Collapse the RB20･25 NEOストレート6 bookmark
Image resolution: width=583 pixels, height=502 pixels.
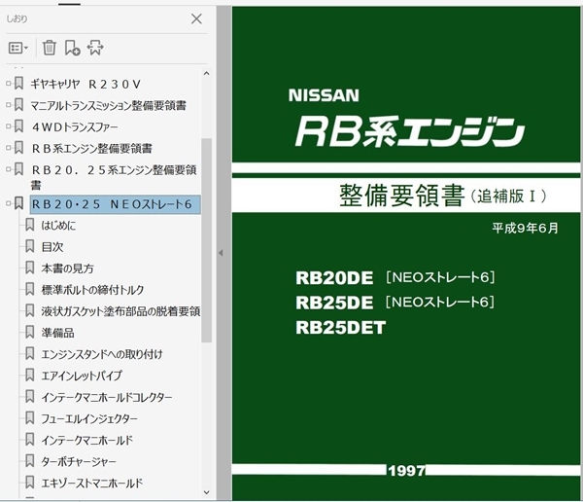pyautogui.click(x=8, y=203)
